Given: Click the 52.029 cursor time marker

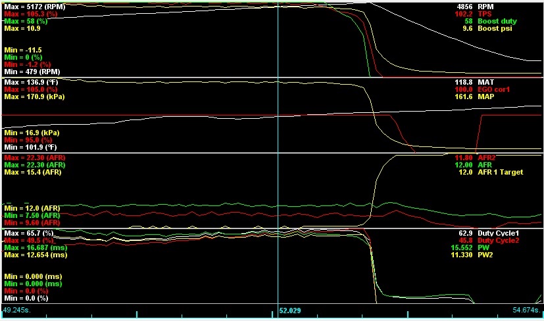Looking at the screenshot, I should [x=290, y=310].
